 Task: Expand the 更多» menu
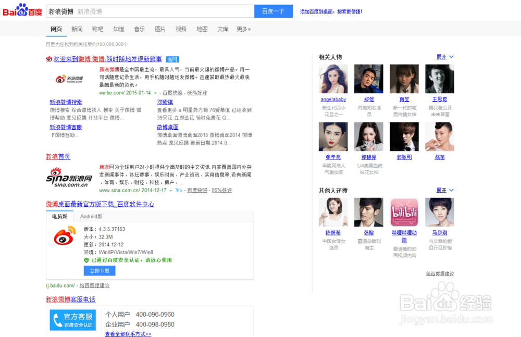click(x=243, y=29)
